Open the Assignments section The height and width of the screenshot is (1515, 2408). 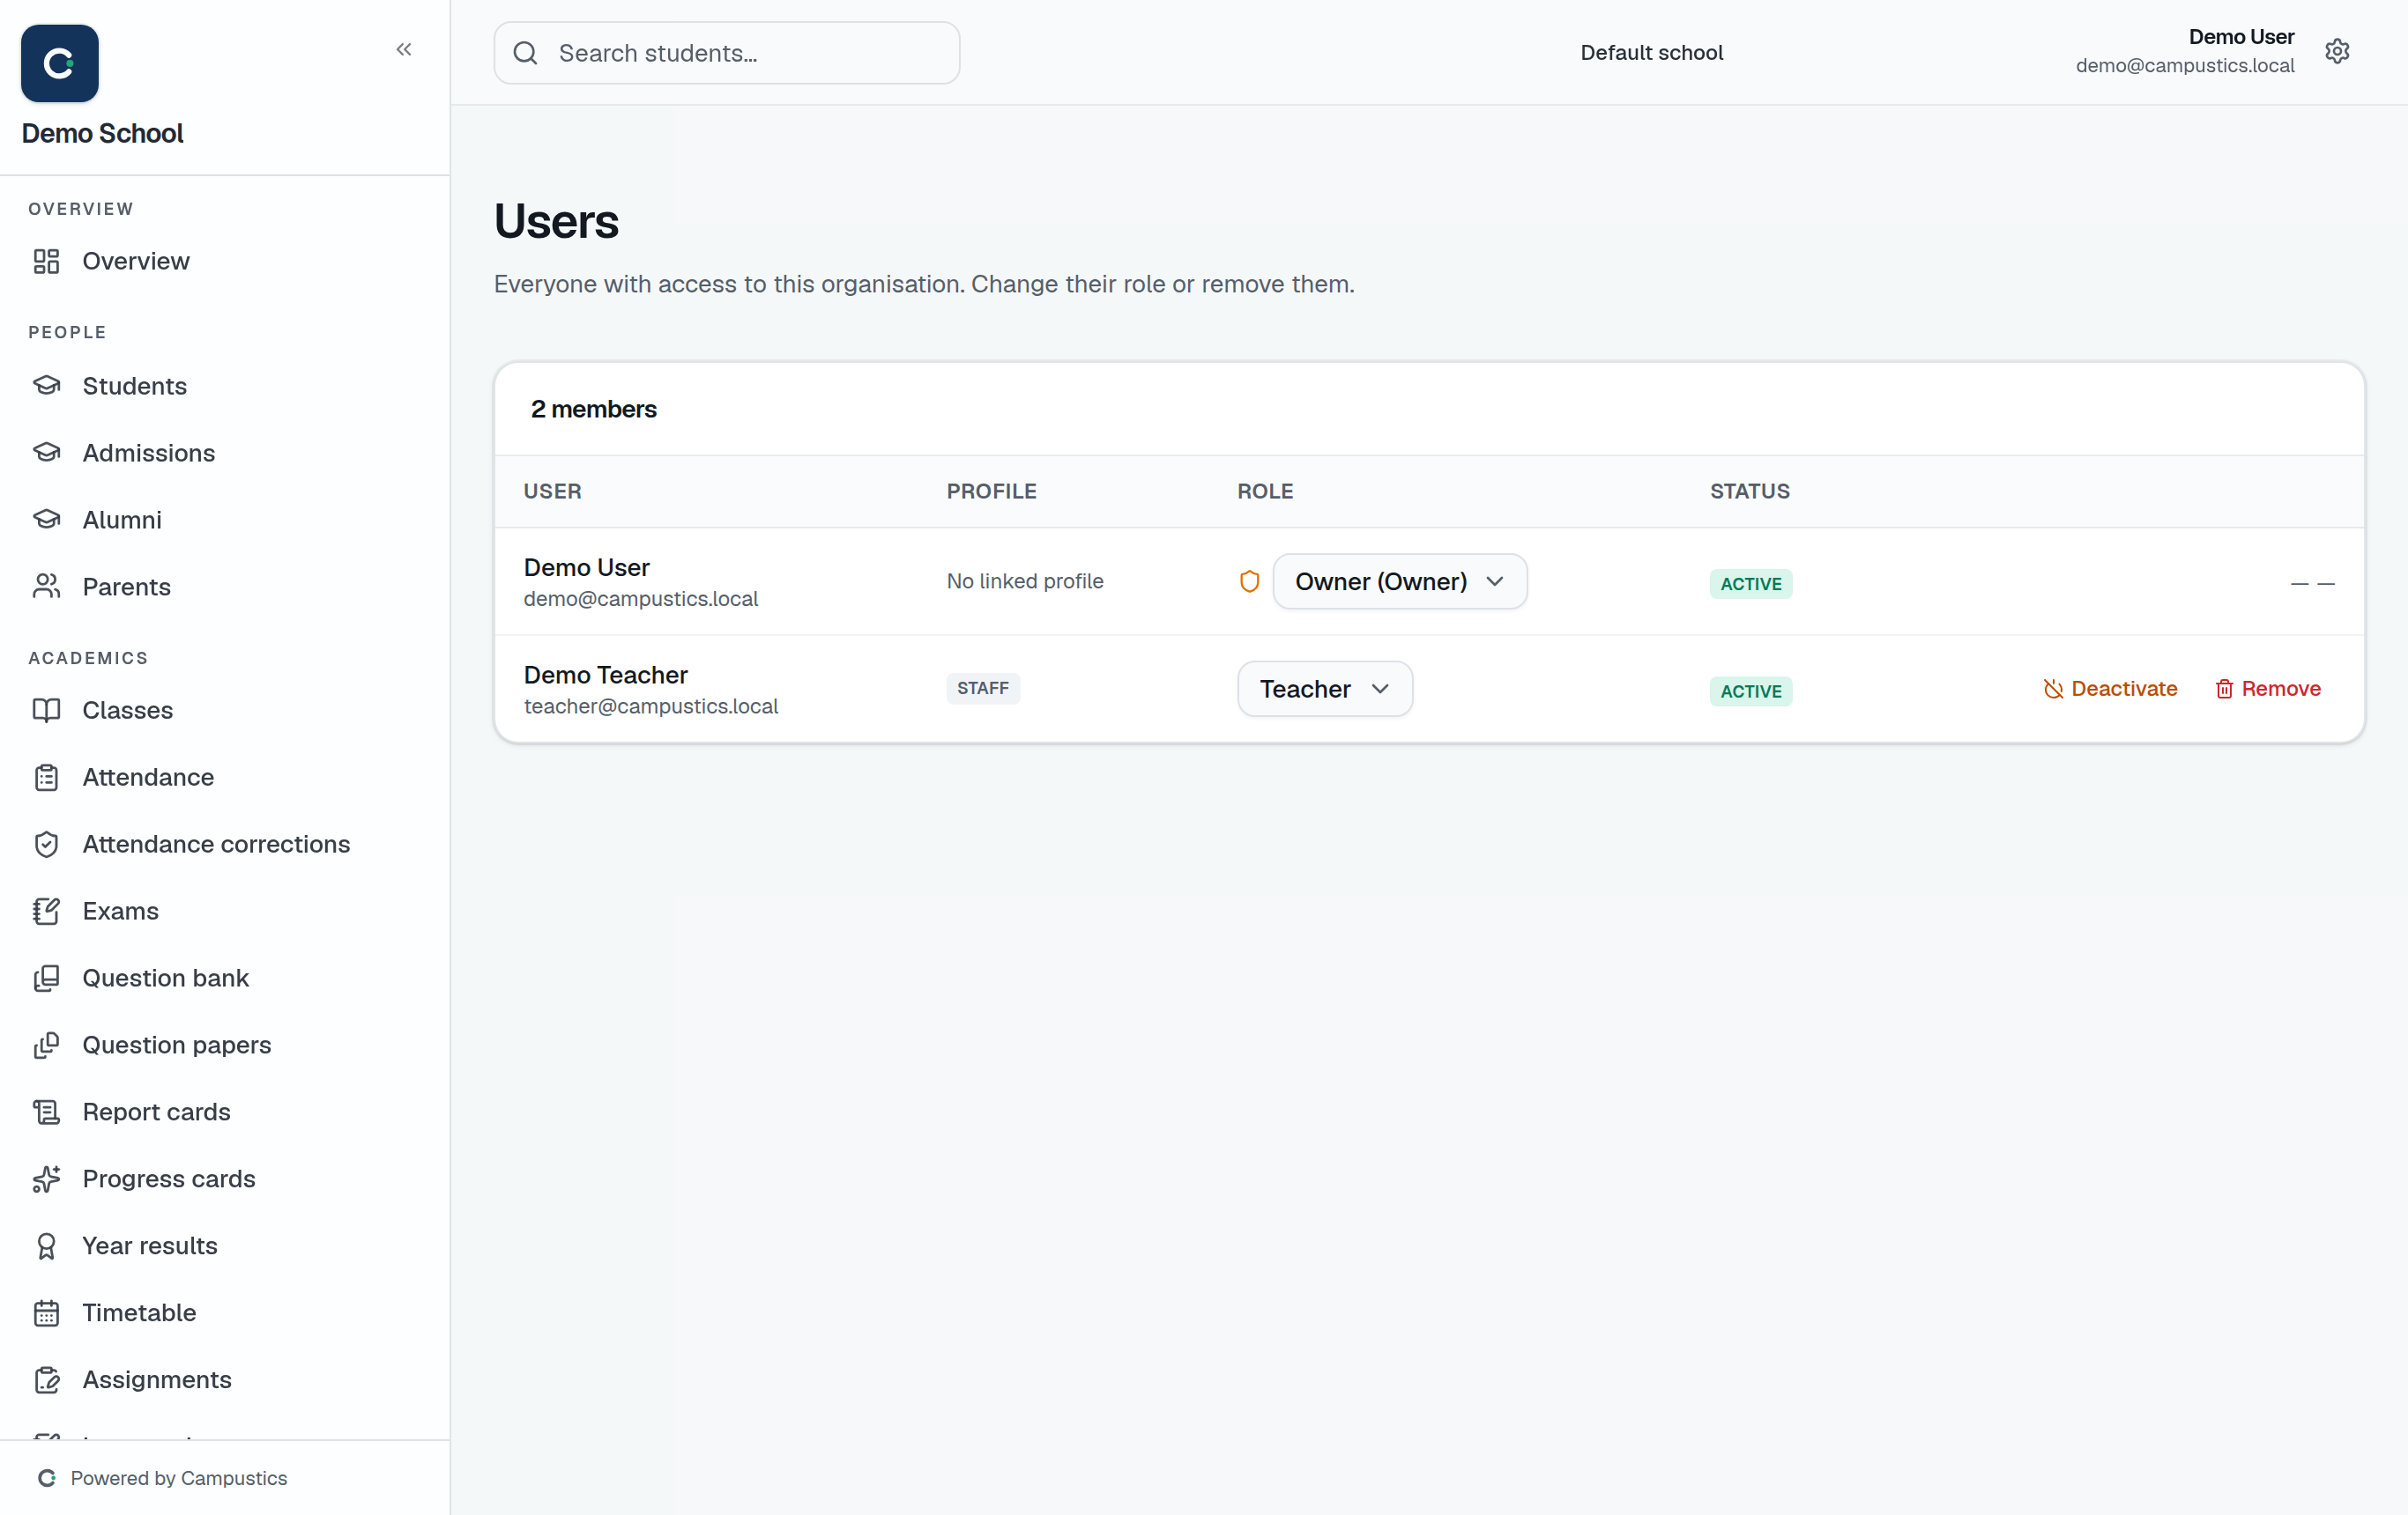click(157, 1379)
